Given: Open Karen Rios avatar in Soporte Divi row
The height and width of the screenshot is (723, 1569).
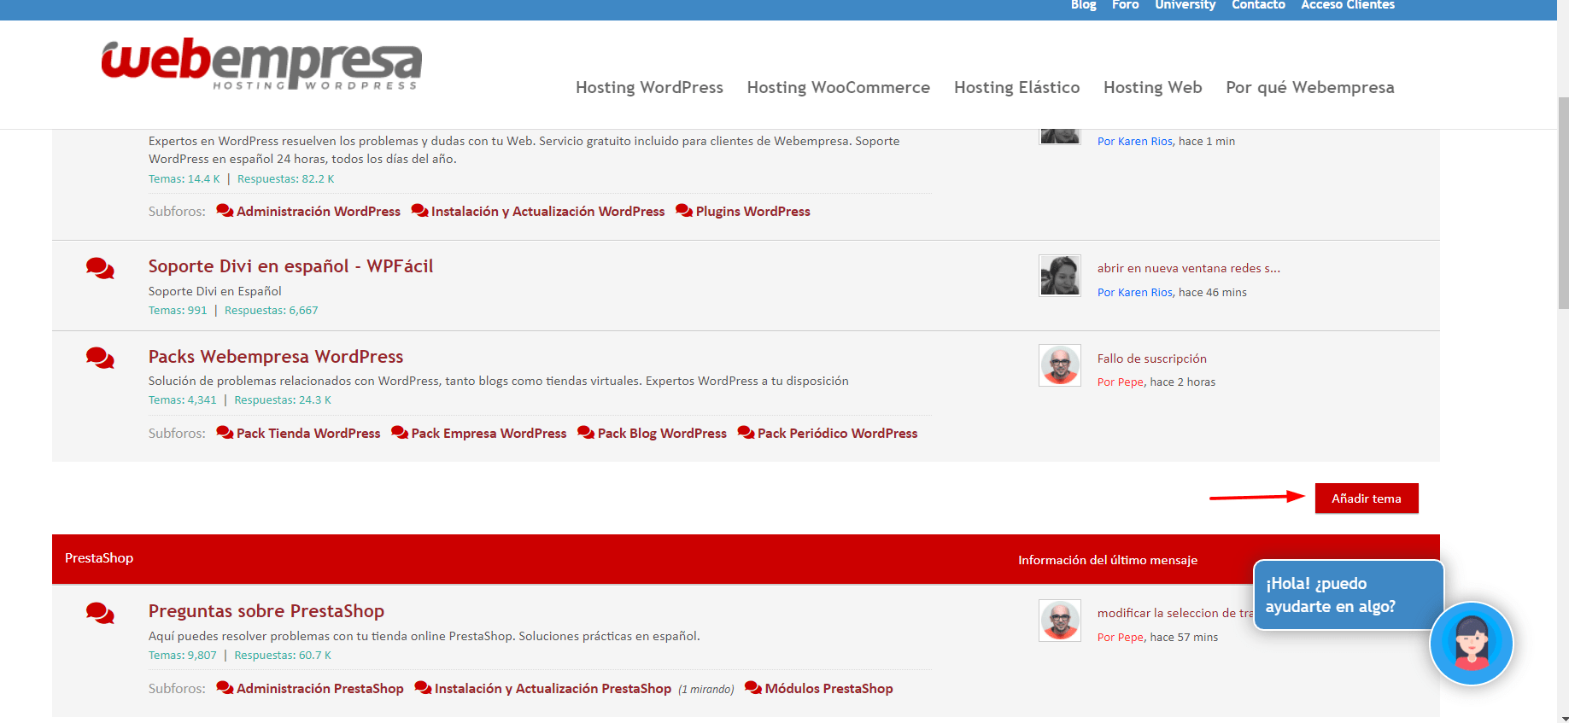Looking at the screenshot, I should tap(1060, 276).
